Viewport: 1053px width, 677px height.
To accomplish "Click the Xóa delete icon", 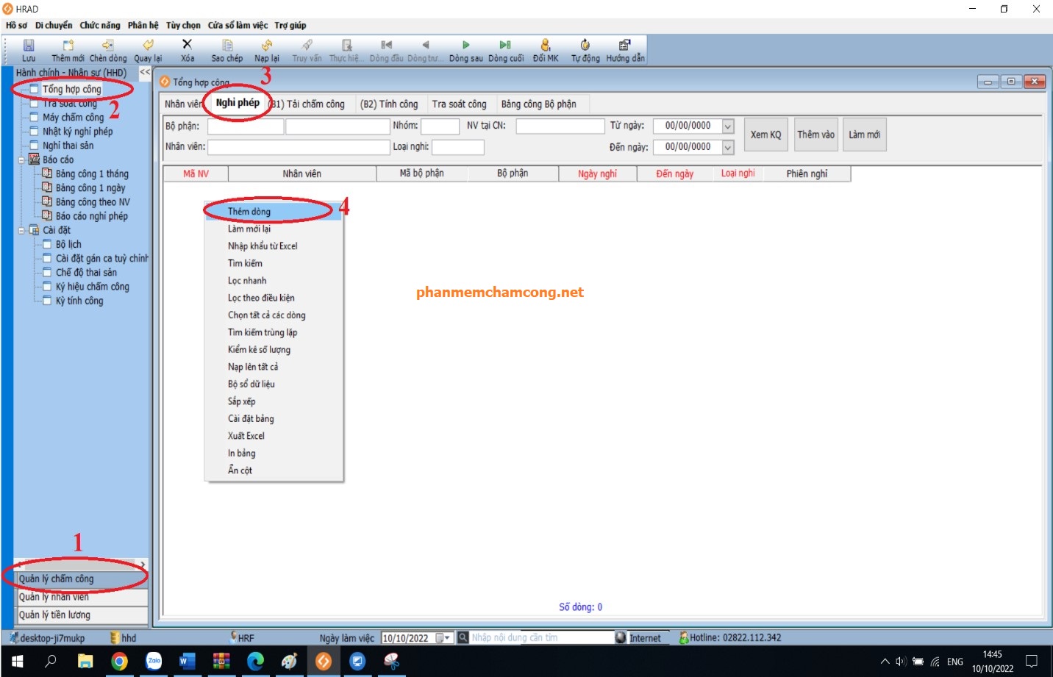I will click(188, 45).
